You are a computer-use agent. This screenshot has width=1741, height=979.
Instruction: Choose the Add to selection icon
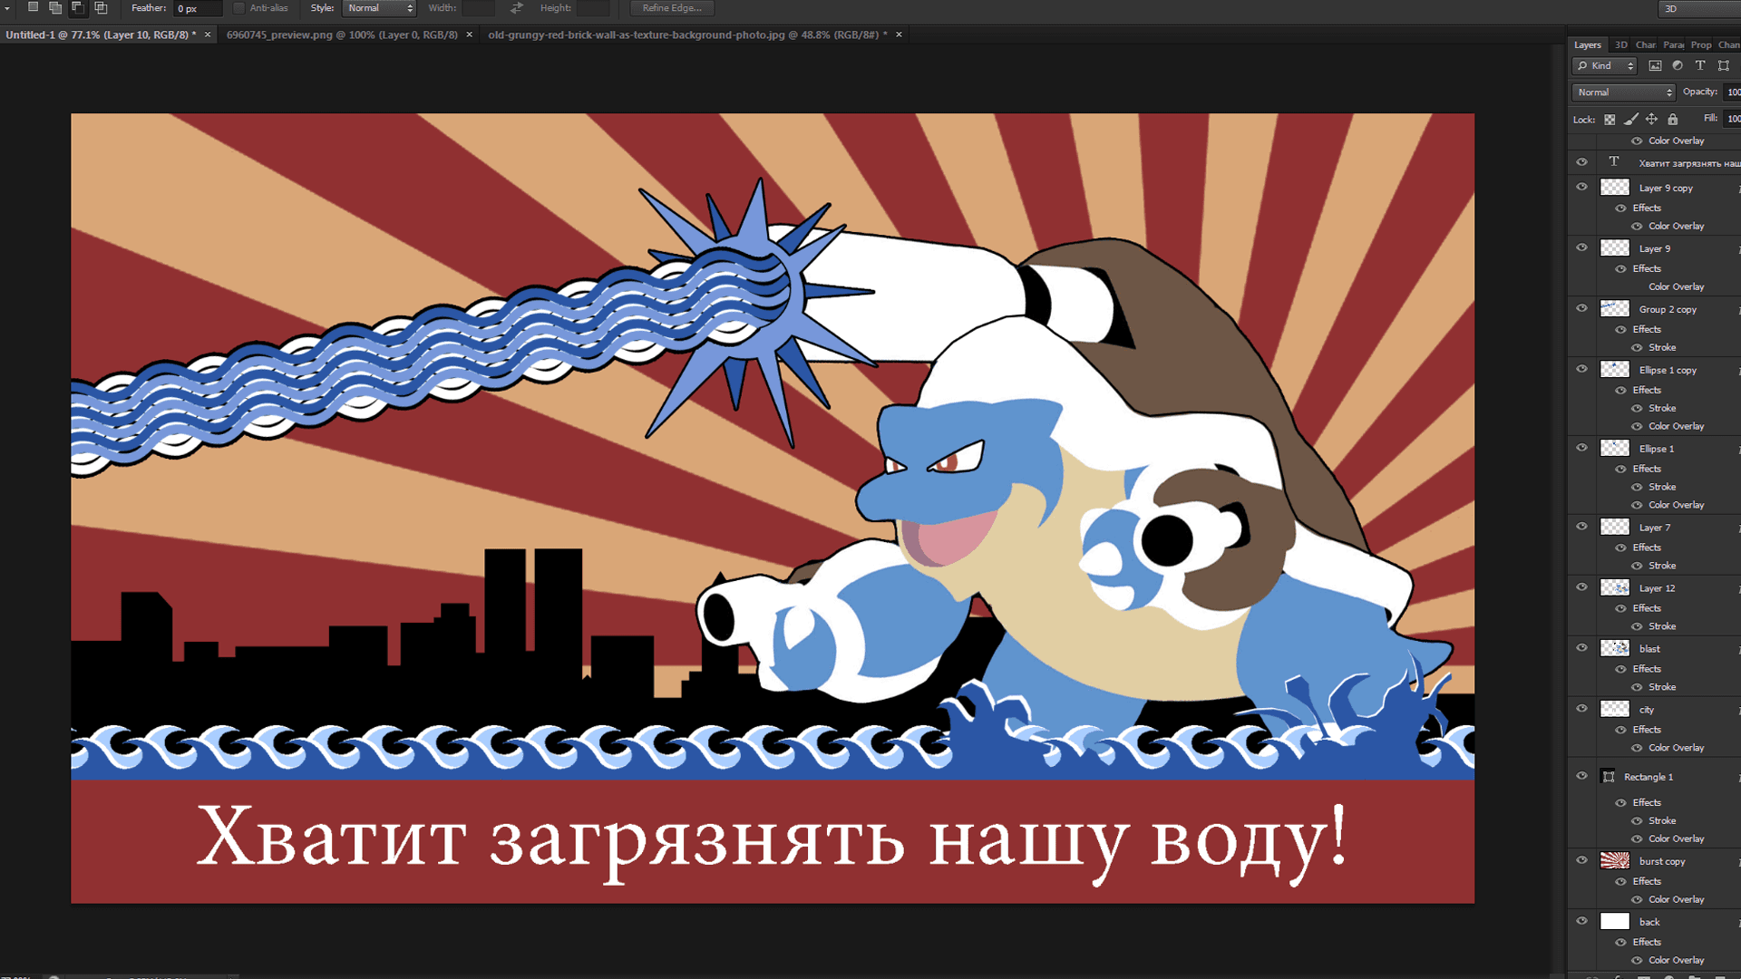point(55,7)
